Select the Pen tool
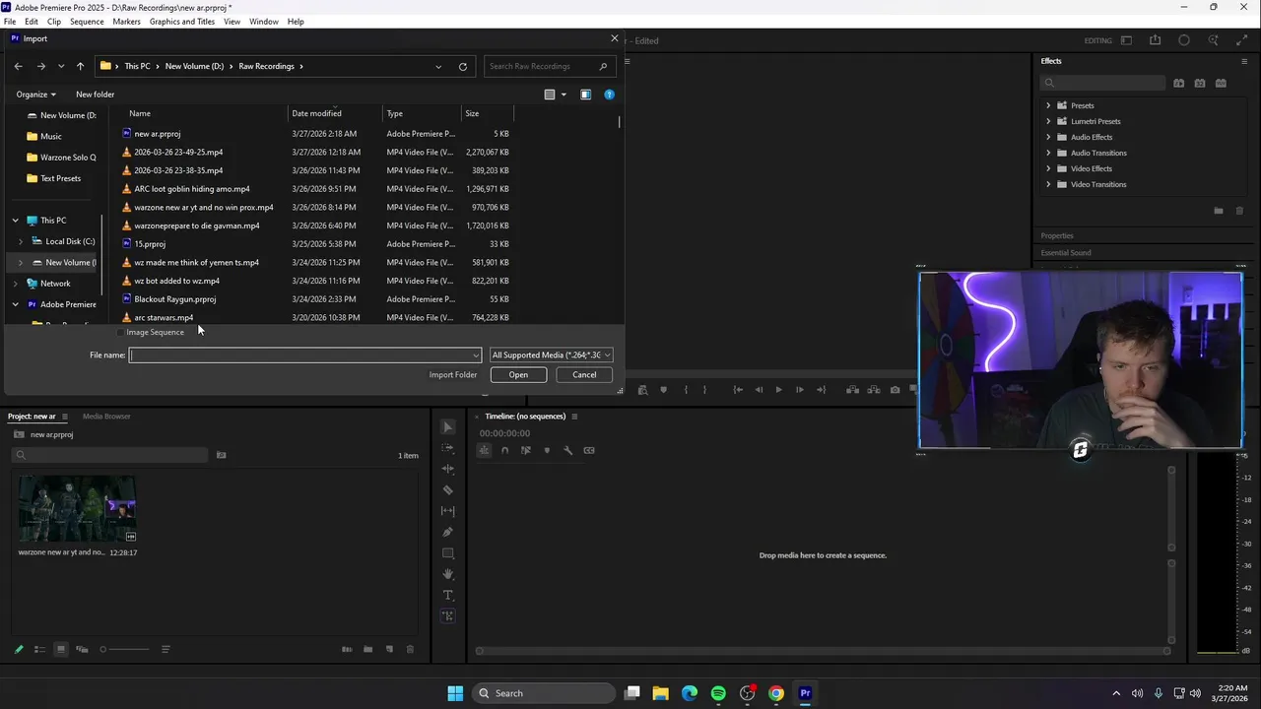 (448, 532)
